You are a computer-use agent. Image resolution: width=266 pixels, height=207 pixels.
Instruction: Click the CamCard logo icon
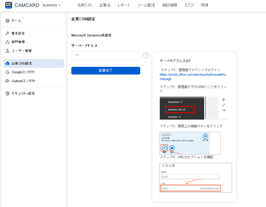(9, 5)
